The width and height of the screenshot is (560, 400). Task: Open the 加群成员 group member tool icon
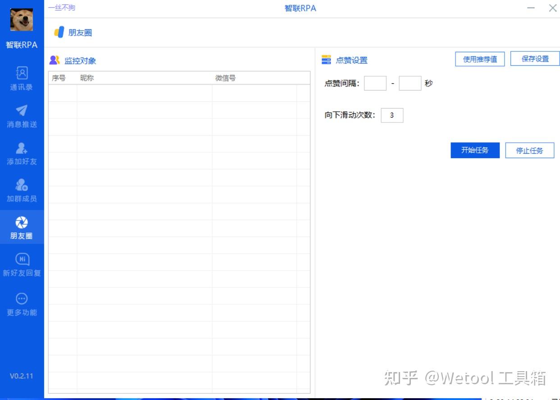[x=22, y=184]
